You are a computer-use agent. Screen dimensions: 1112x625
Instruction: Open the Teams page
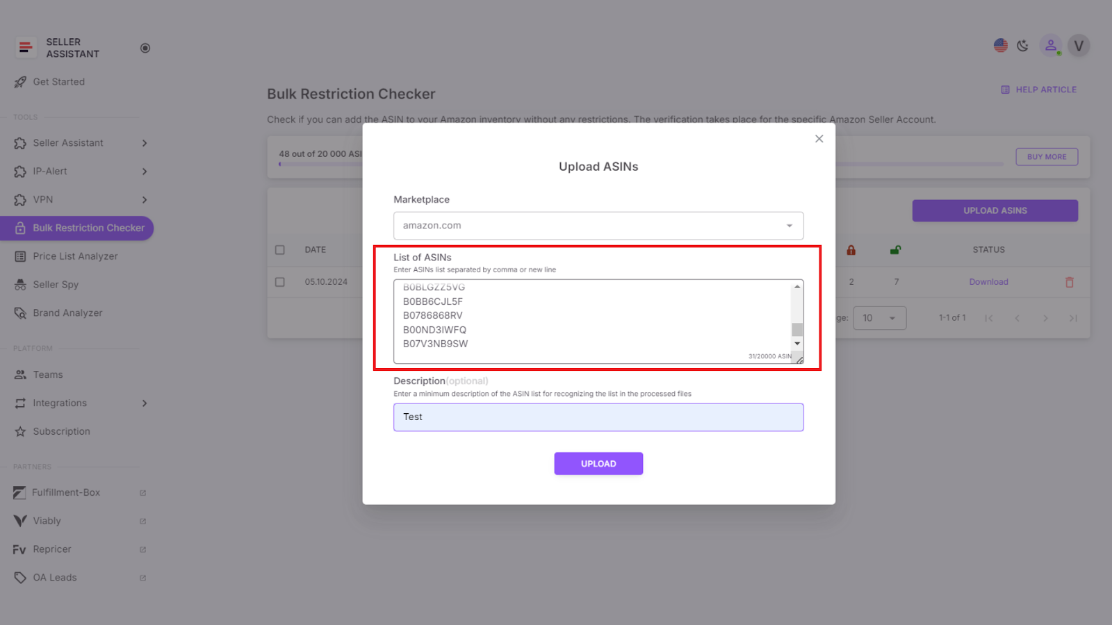[48, 374]
